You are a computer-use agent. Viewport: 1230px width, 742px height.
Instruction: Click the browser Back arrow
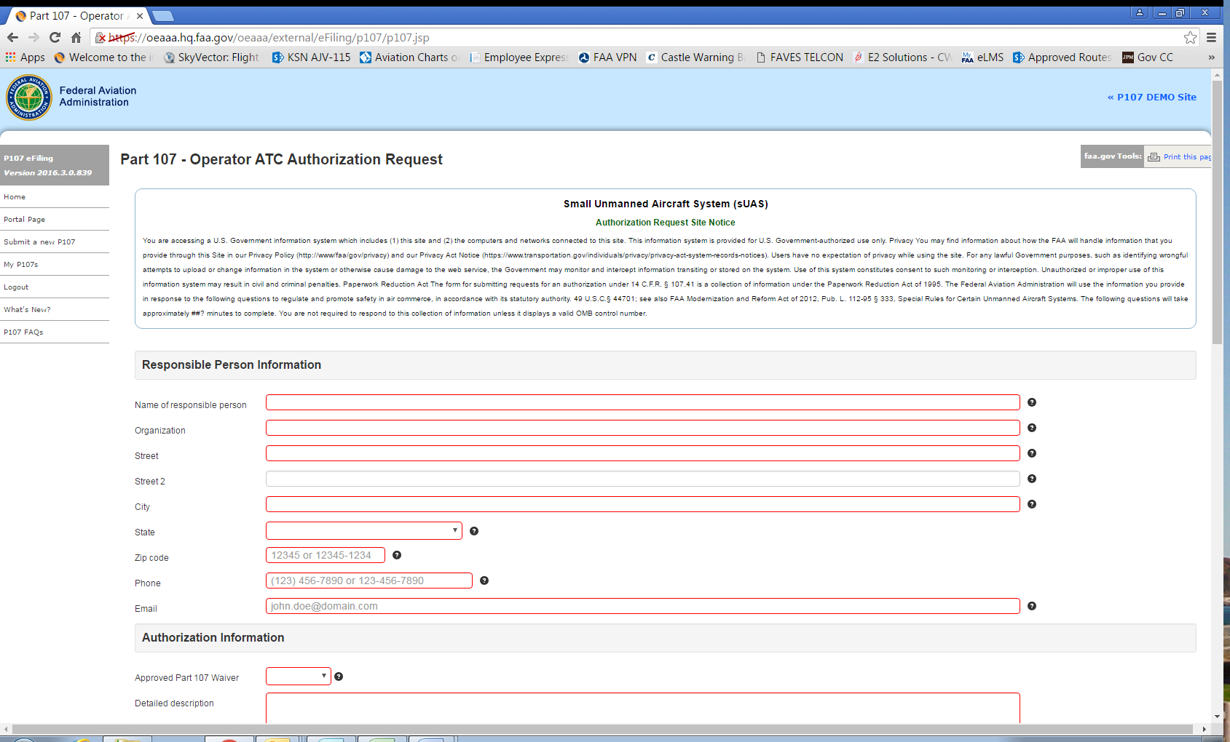12,37
